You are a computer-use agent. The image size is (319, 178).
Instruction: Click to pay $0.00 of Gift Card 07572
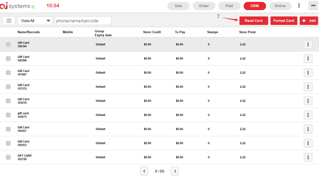[x=179, y=87]
